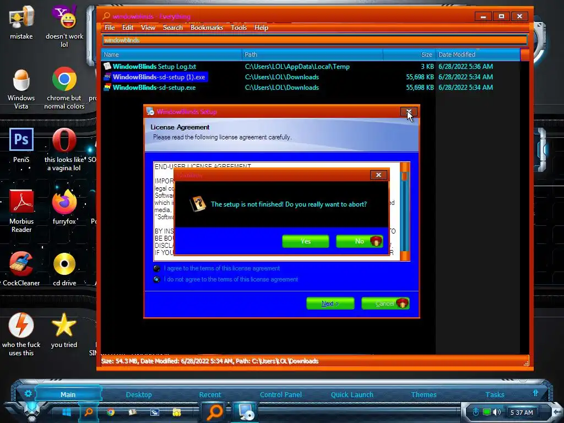Click Yes to abort the setup
This screenshot has width=564, height=423.
(305, 241)
